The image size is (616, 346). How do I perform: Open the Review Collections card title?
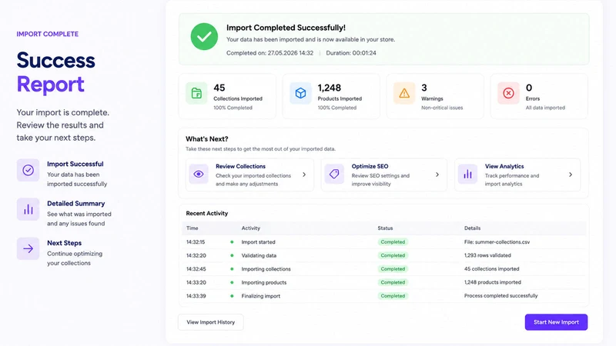(240, 166)
